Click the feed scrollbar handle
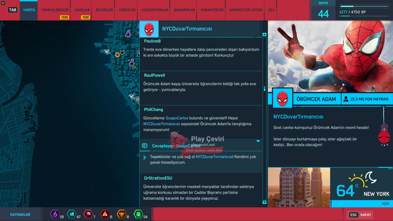 (x=264, y=89)
